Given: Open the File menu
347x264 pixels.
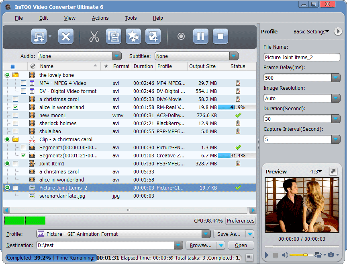Looking at the screenshot, I should click(x=19, y=18).
